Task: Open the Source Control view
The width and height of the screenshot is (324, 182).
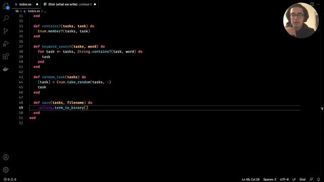Action: pos(6,31)
